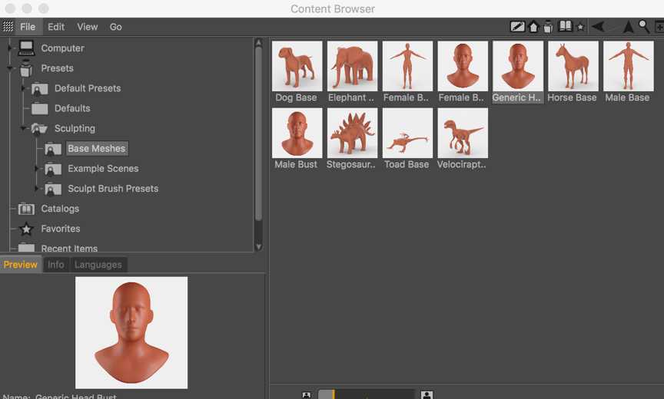This screenshot has height=399, width=664.
Task: Go up one level with up arrow icon
Action: 629,27
